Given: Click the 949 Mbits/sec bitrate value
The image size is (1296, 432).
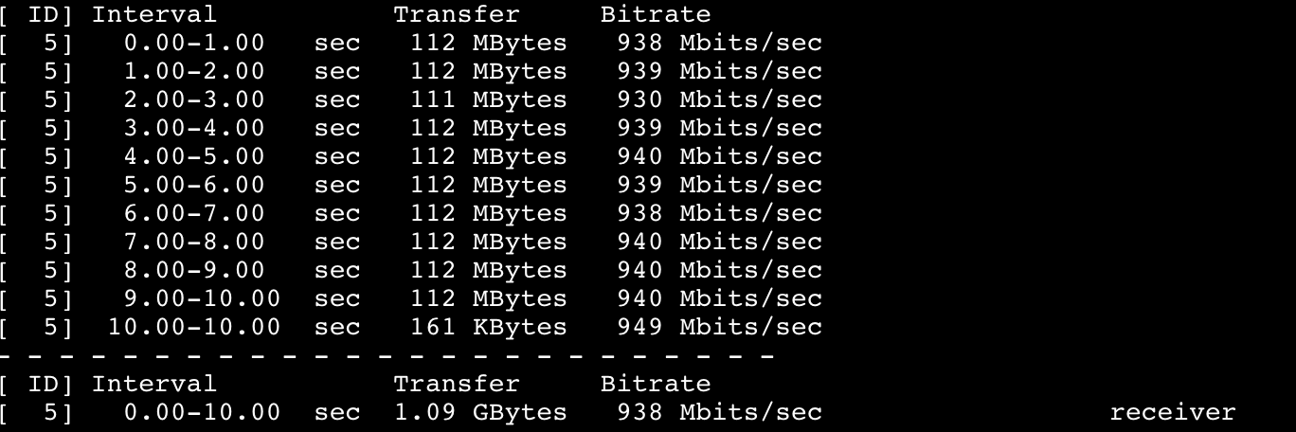Looking at the screenshot, I should (x=719, y=327).
